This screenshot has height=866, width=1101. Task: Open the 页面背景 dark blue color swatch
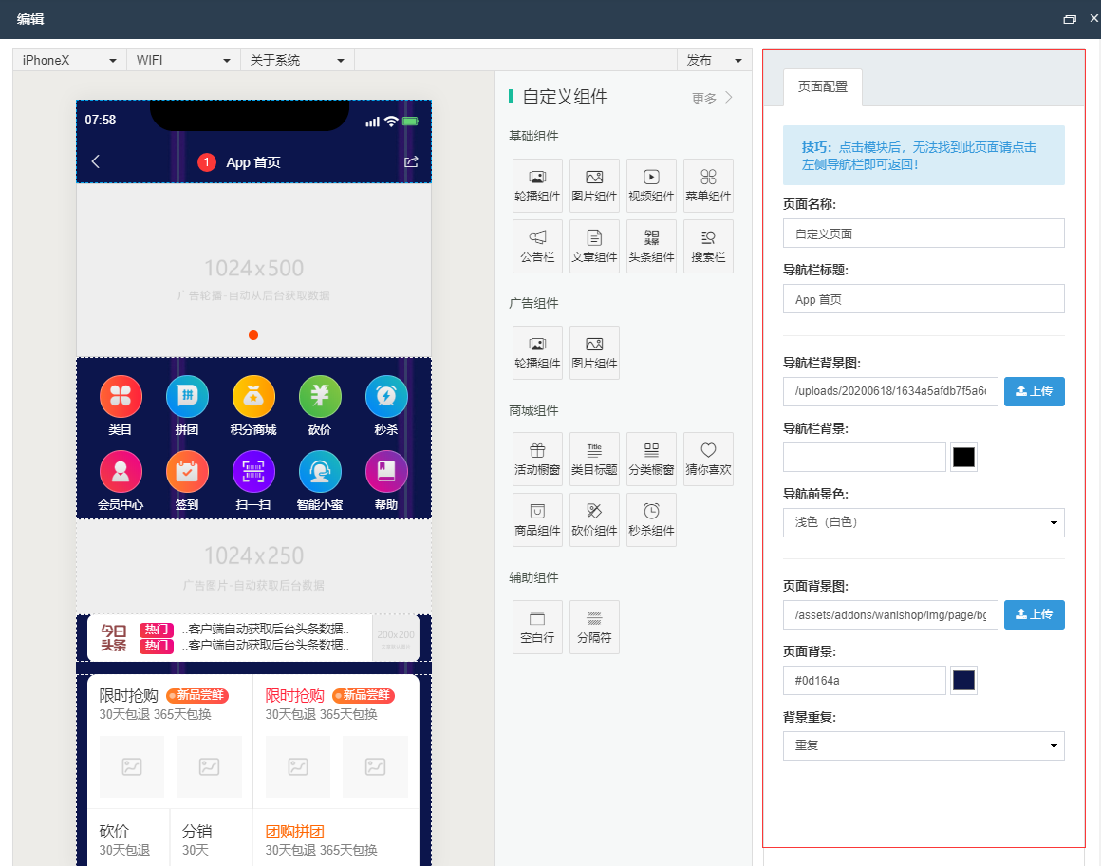tap(963, 680)
